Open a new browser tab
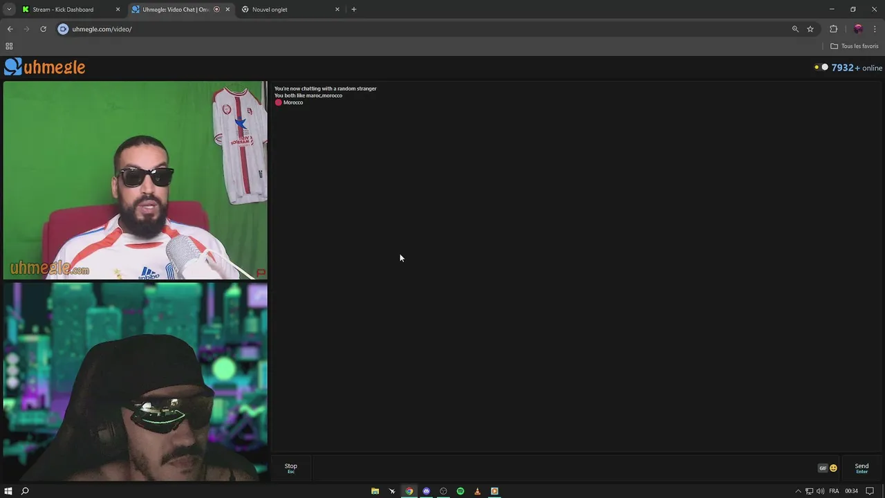This screenshot has height=498, width=885. coord(354,10)
